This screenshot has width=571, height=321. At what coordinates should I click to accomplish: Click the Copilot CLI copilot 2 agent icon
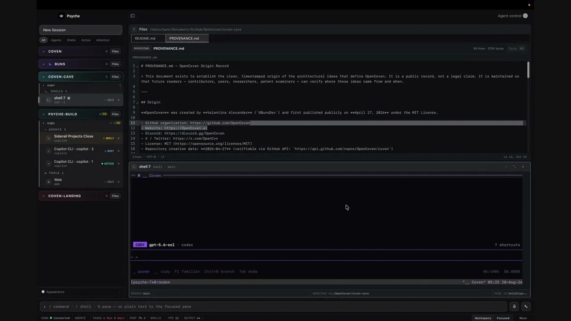[x=49, y=151]
